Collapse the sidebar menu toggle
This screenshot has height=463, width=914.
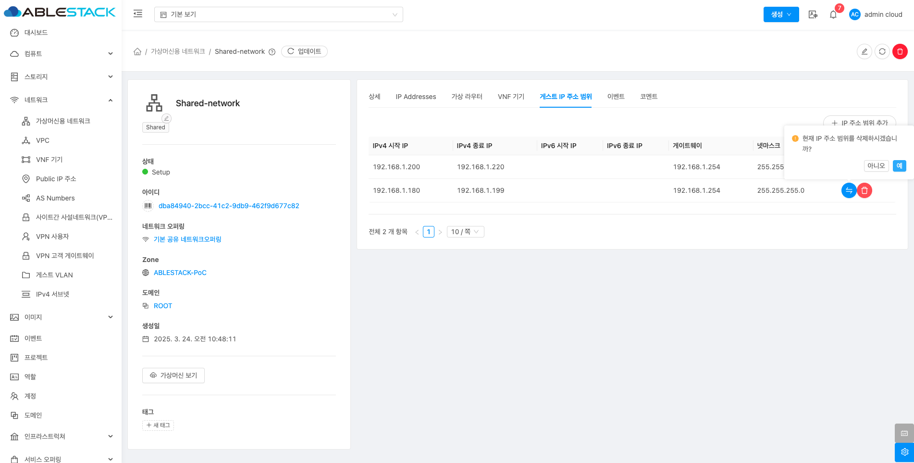138,14
